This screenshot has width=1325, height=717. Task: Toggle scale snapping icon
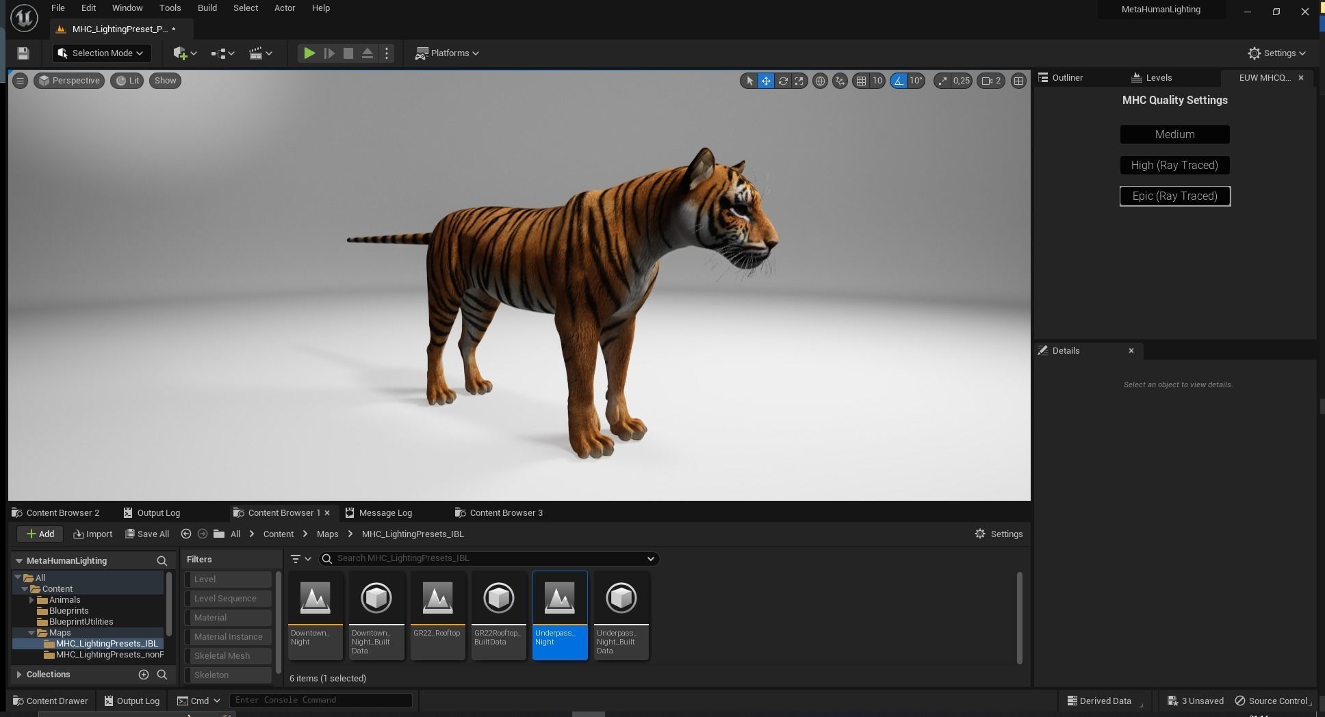(942, 81)
